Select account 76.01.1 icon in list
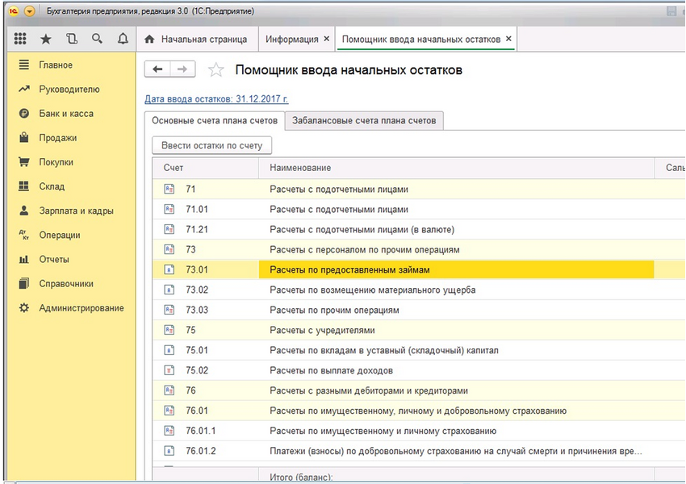The image size is (686, 484). click(x=169, y=431)
